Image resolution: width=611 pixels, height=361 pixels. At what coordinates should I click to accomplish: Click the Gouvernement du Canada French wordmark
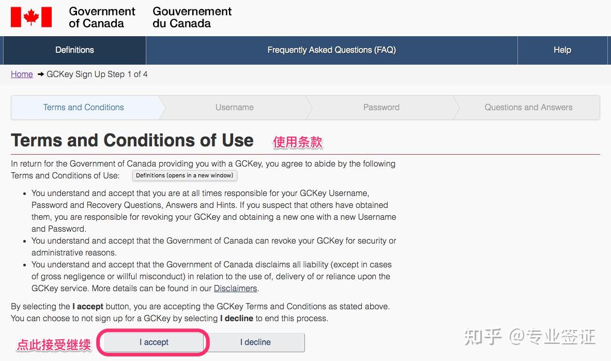(x=192, y=18)
